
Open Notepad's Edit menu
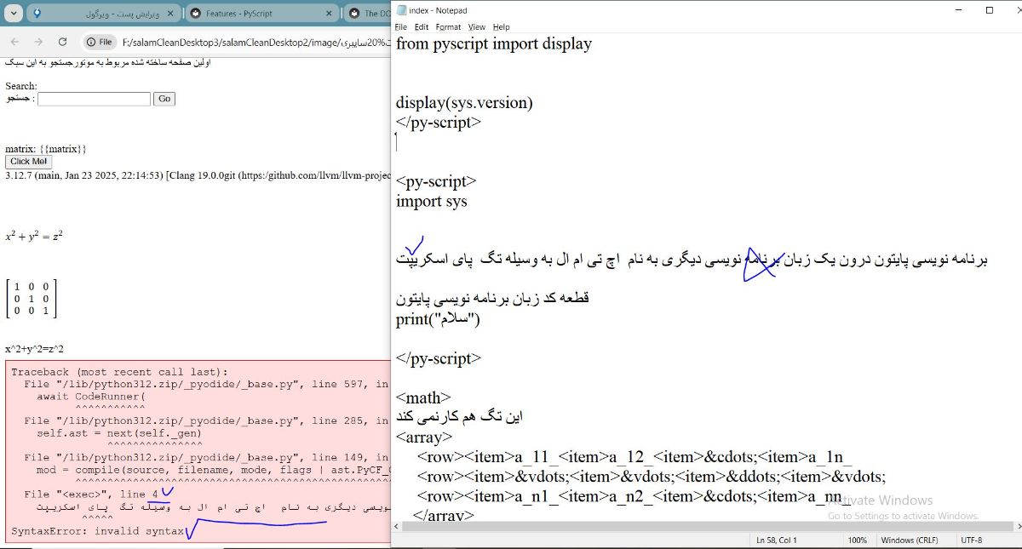click(421, 27)
